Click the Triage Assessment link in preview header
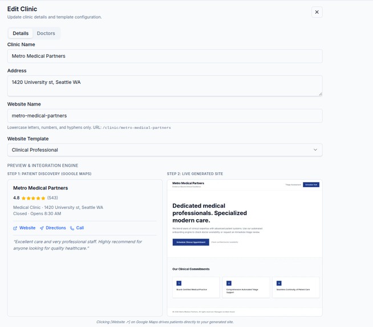 tap(293, 185)
